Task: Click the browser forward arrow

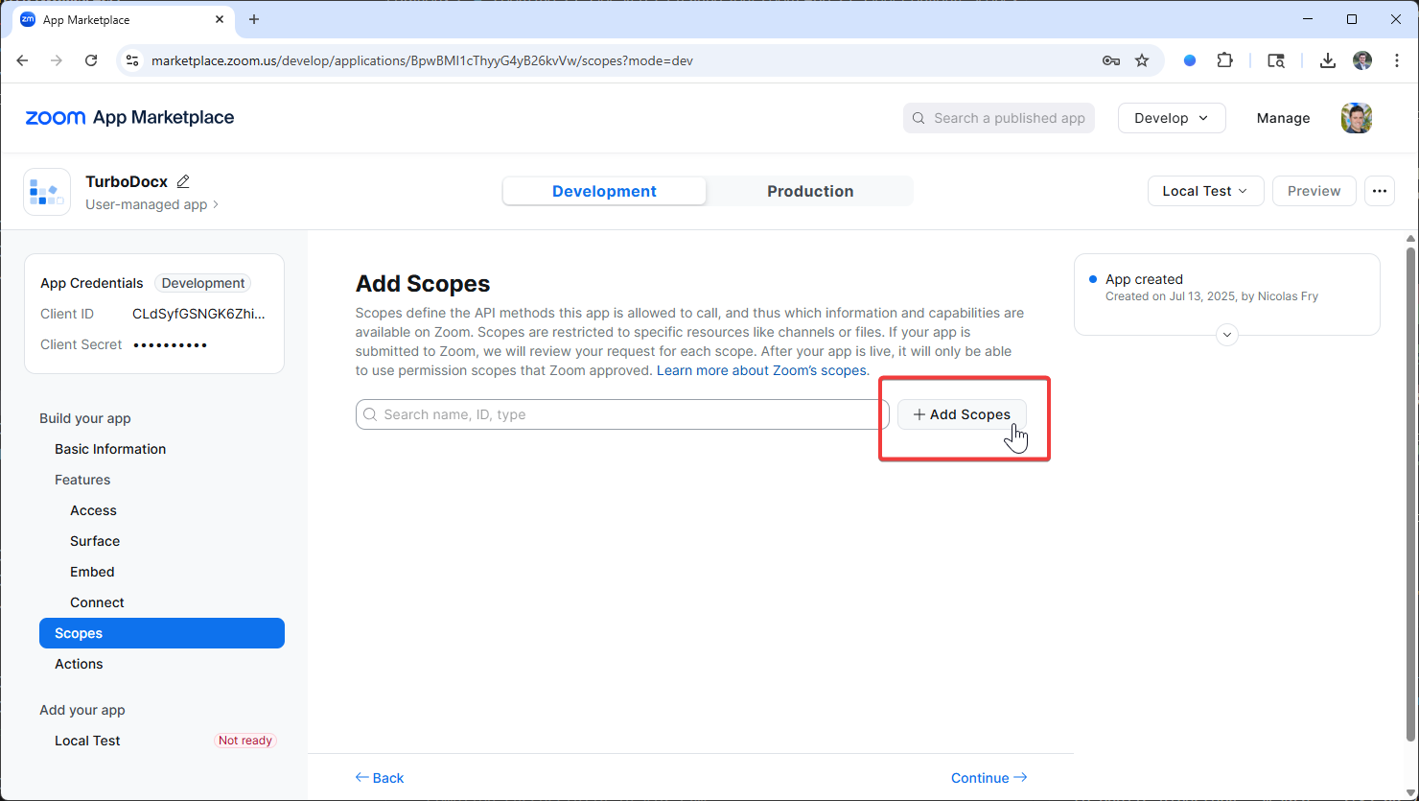Action: click(57, 60)
